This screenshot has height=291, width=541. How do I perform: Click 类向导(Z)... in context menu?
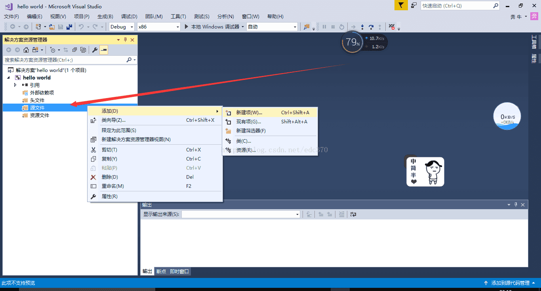[155, 120]
